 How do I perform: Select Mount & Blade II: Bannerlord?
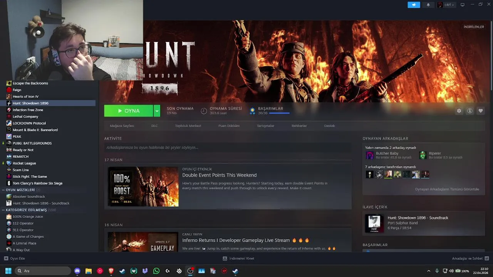click(35, 130)
